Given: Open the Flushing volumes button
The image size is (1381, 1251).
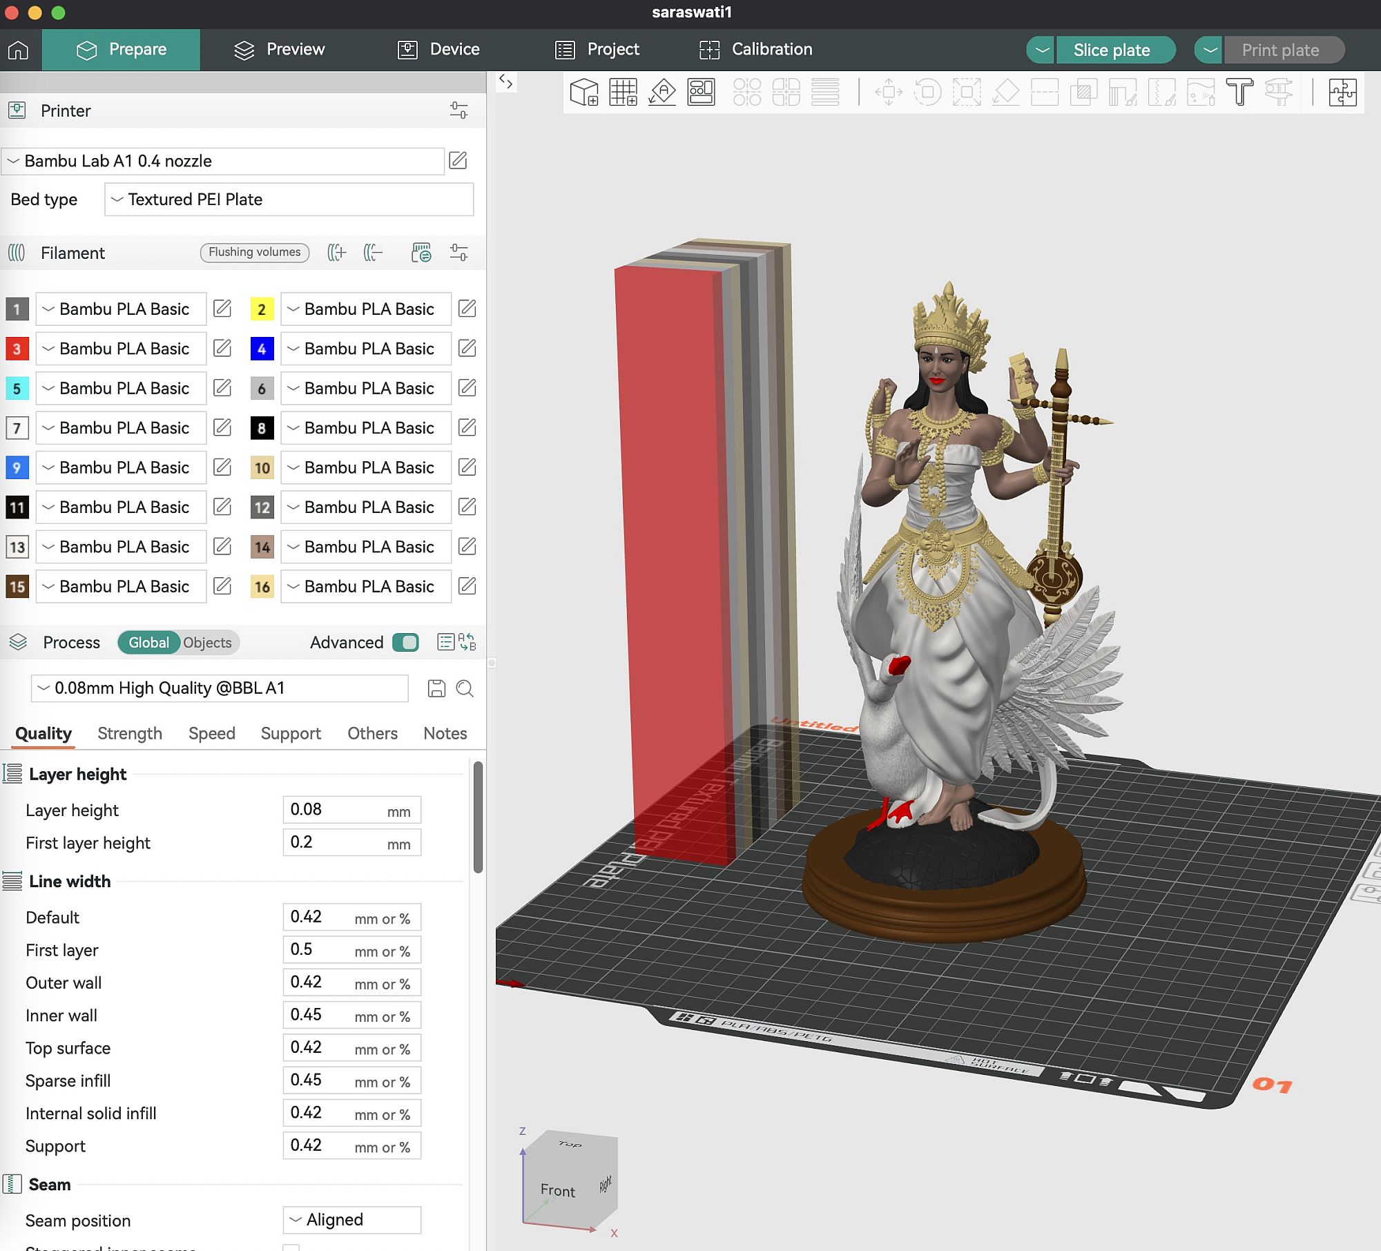Looking at the screenshot, I should 254,253.
